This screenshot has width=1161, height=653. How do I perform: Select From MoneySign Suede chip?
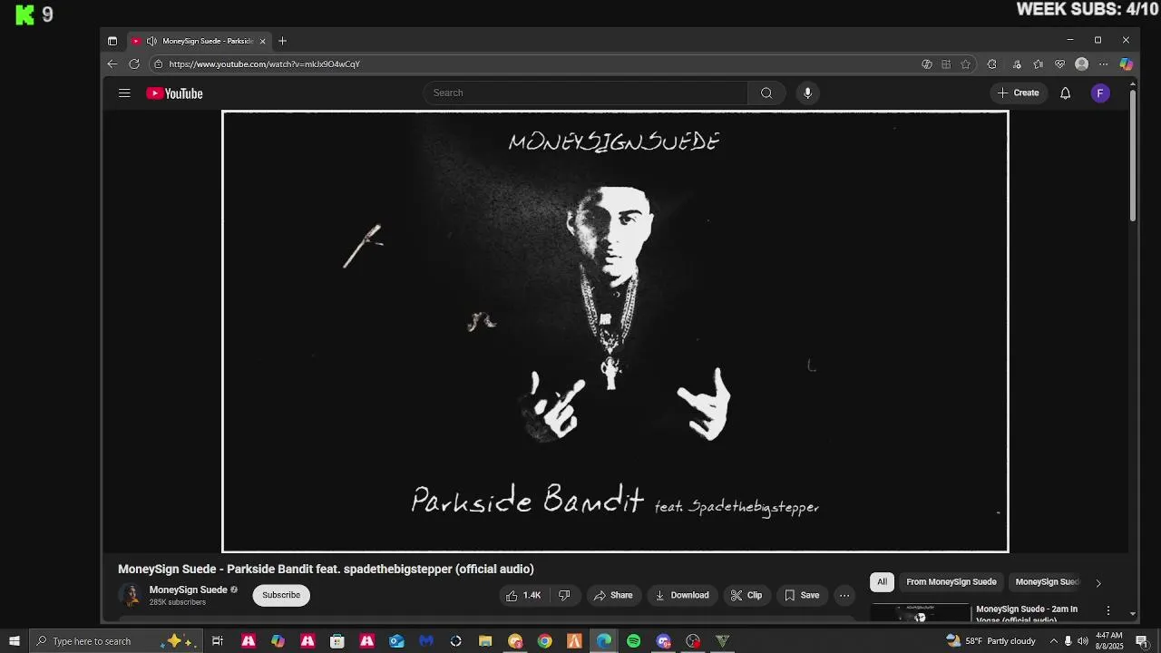[x=951, y=582]
